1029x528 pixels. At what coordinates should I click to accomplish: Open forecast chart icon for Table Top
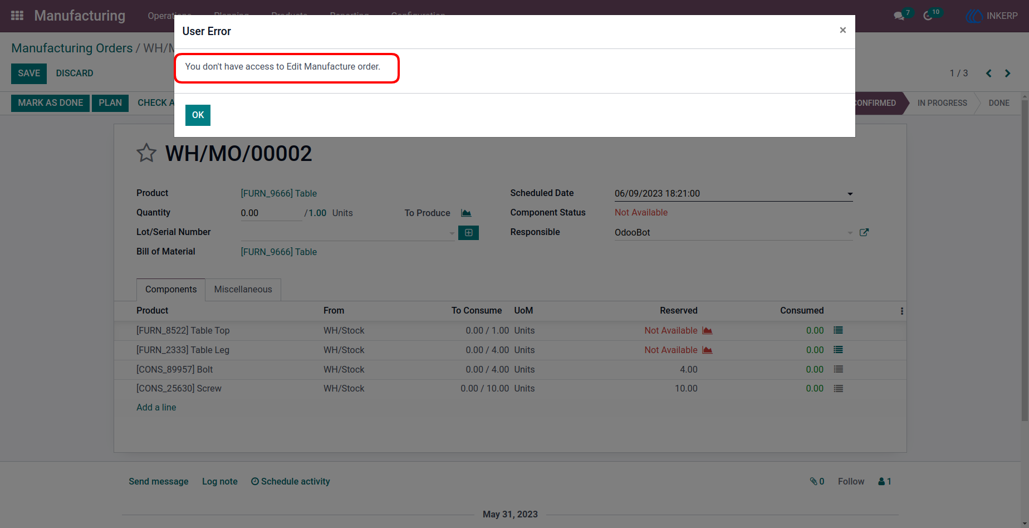coord(707,330)
